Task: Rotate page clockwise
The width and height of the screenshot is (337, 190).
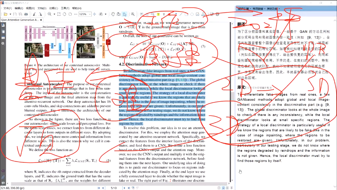Action: 40,14
